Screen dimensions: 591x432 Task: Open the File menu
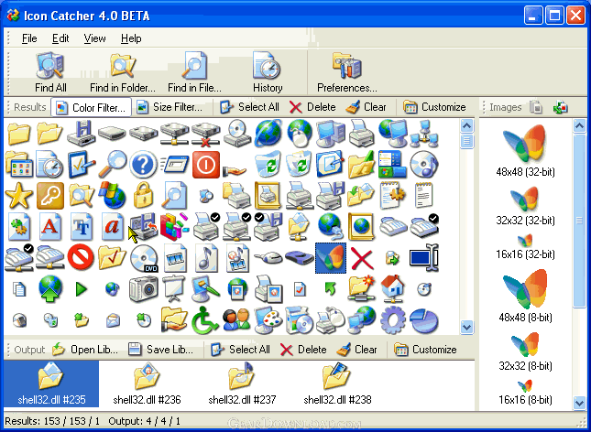[29, 38]
